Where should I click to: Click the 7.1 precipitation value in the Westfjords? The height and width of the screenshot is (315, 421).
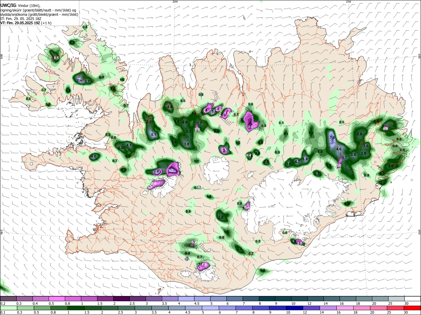click(x=79, y=81)
